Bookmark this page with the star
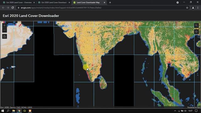The image size is (201, 113). pos(187,8)
